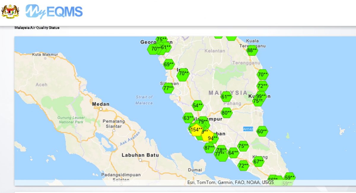Select the 64** green station marker
The width and height of the screenshot is (356, 193).
(233, 153)
